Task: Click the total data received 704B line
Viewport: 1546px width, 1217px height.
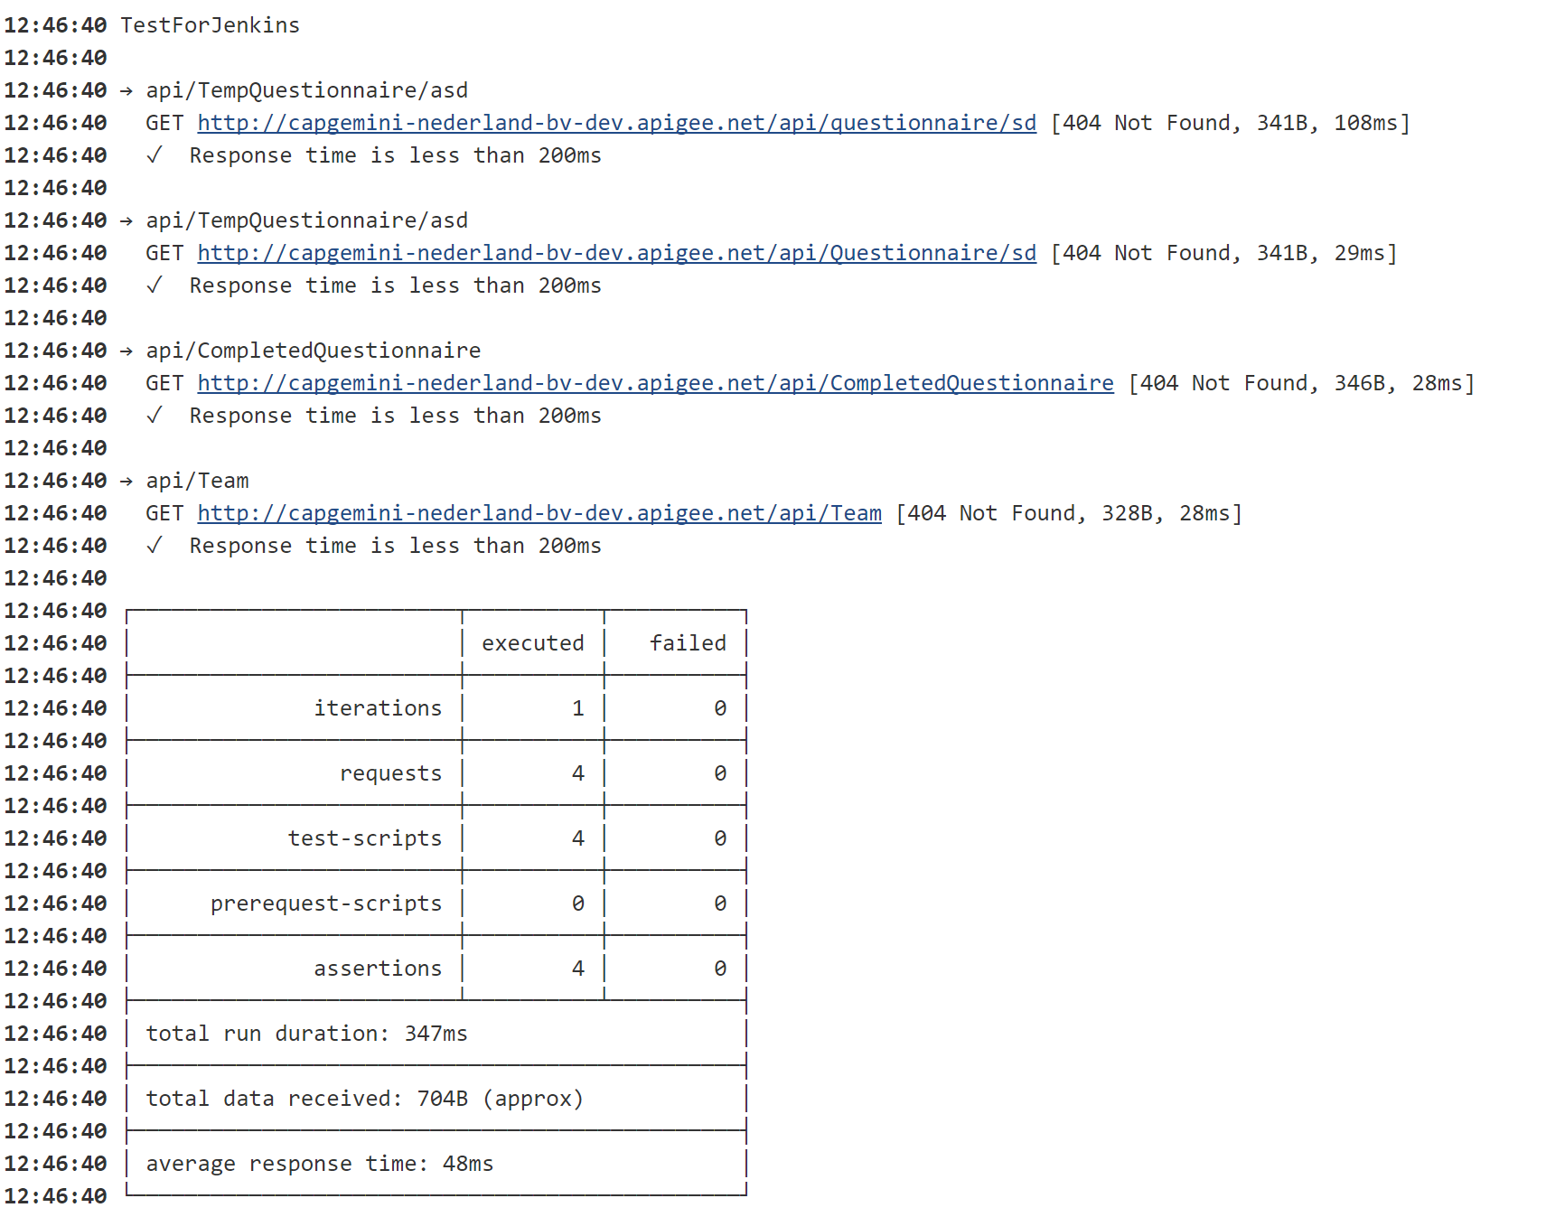Action: pyautogui.click(x=365, y=1099)
